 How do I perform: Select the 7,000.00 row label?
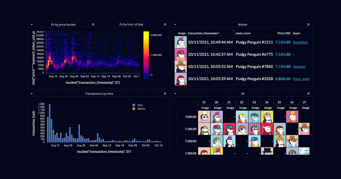tap(191, 117)
